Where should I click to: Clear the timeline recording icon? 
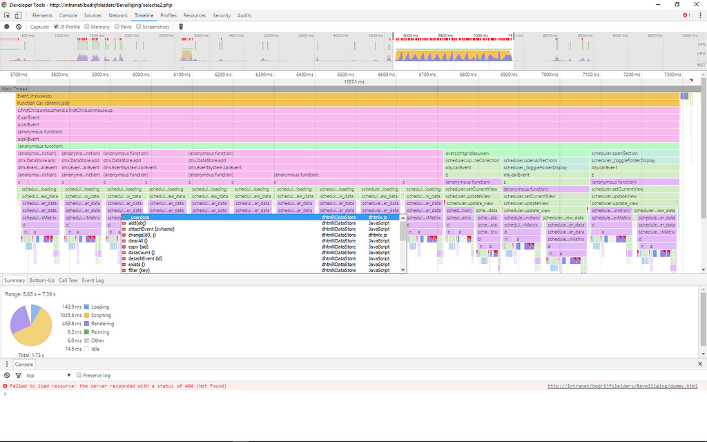point(19,27)
